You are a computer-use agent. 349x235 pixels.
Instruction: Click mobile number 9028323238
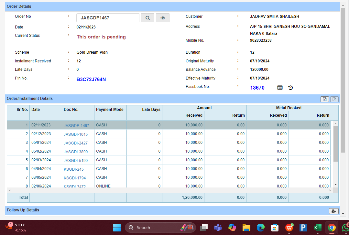261,40
